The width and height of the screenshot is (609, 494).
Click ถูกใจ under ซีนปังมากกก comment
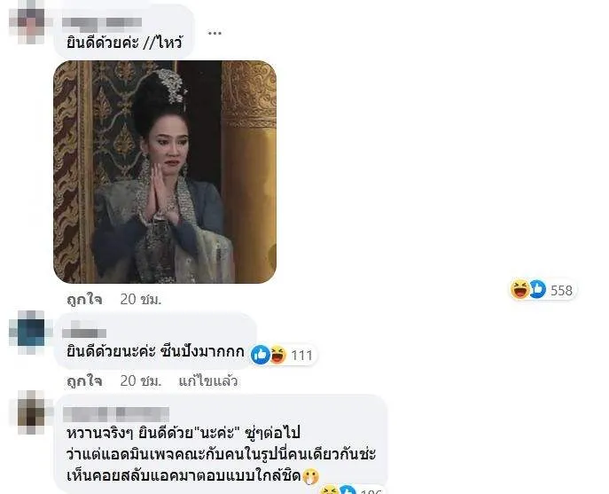pyautogui.click(x=85, y=380)
